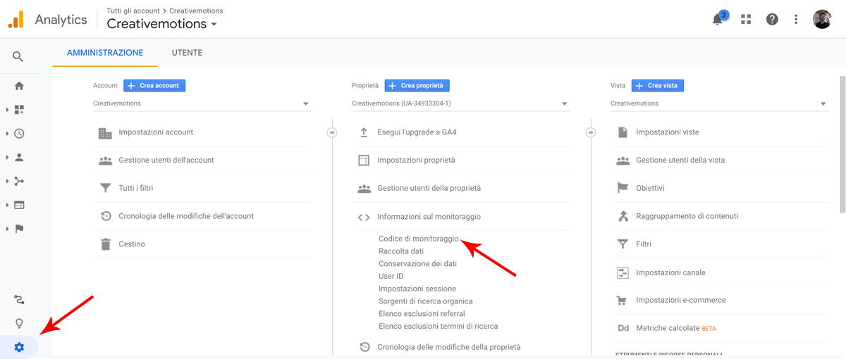The height and width of the screenshot is (359, 846).
Task: Click cart icon beside Impostazioni e-commerce
Action: pos(623,300)
